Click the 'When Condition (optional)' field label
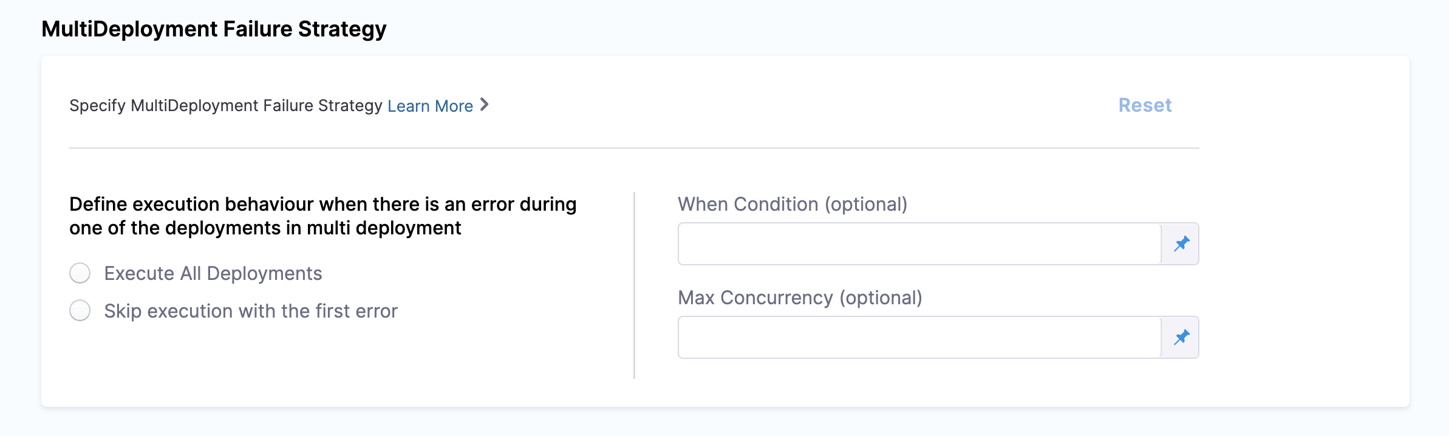Viewport: 1449px width, 436px height. pyautogui.click(x=793, y=205)
